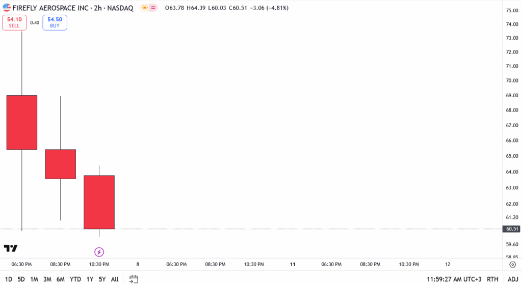Open the price scale settings icon

512,265
